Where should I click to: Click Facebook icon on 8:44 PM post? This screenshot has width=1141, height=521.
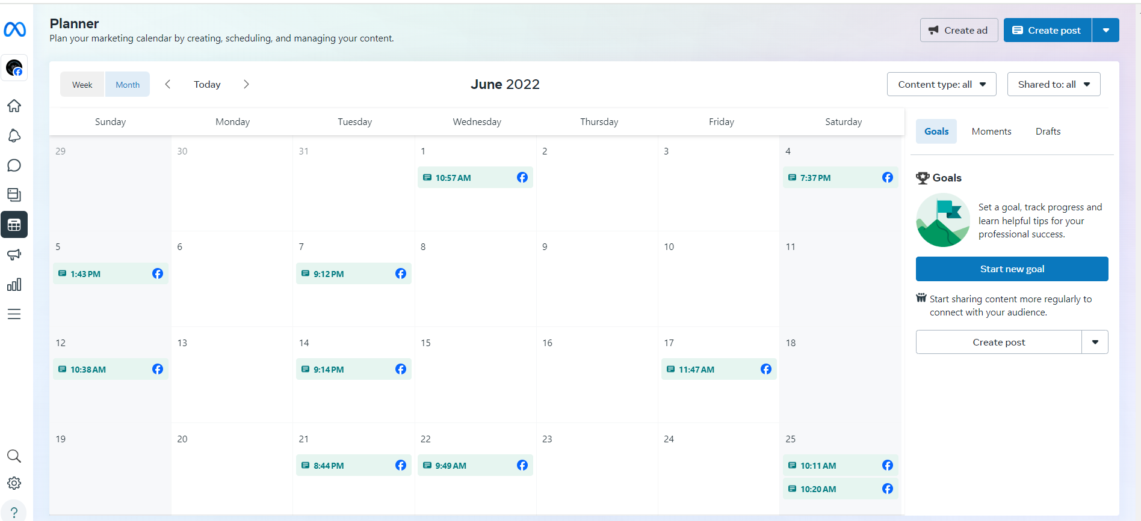[x=401, y=465]
